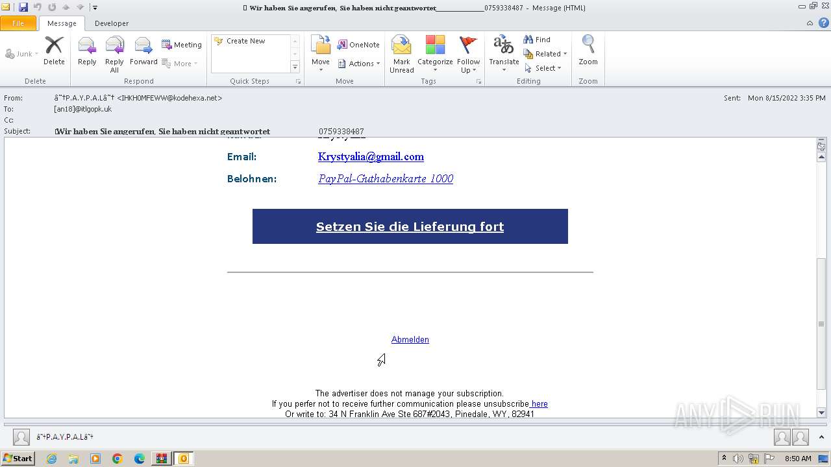Click the Forward icon

point(143,45)
